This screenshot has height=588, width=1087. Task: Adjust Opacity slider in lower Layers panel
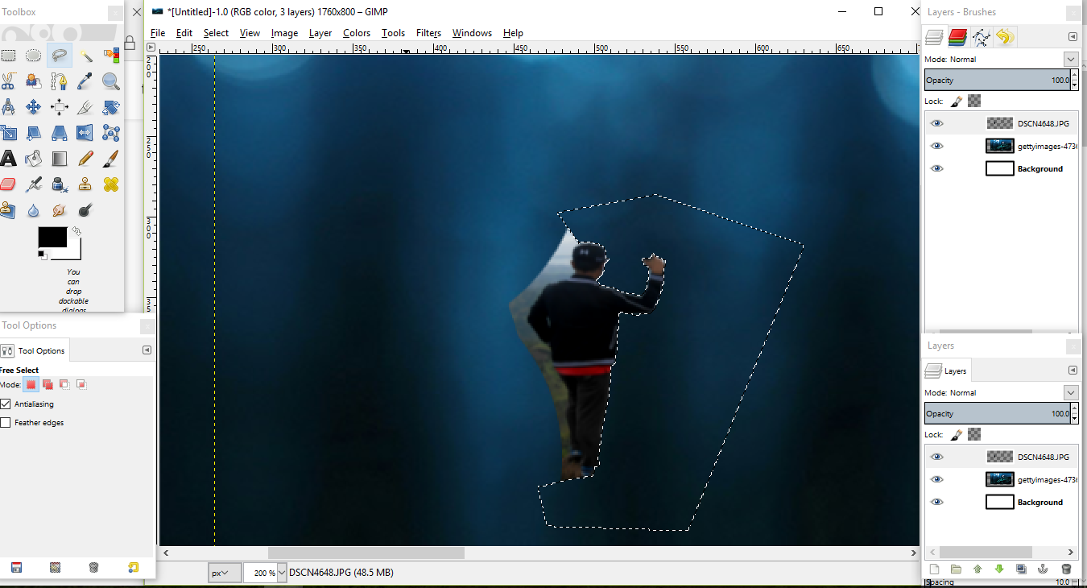[x=997, y=413]
